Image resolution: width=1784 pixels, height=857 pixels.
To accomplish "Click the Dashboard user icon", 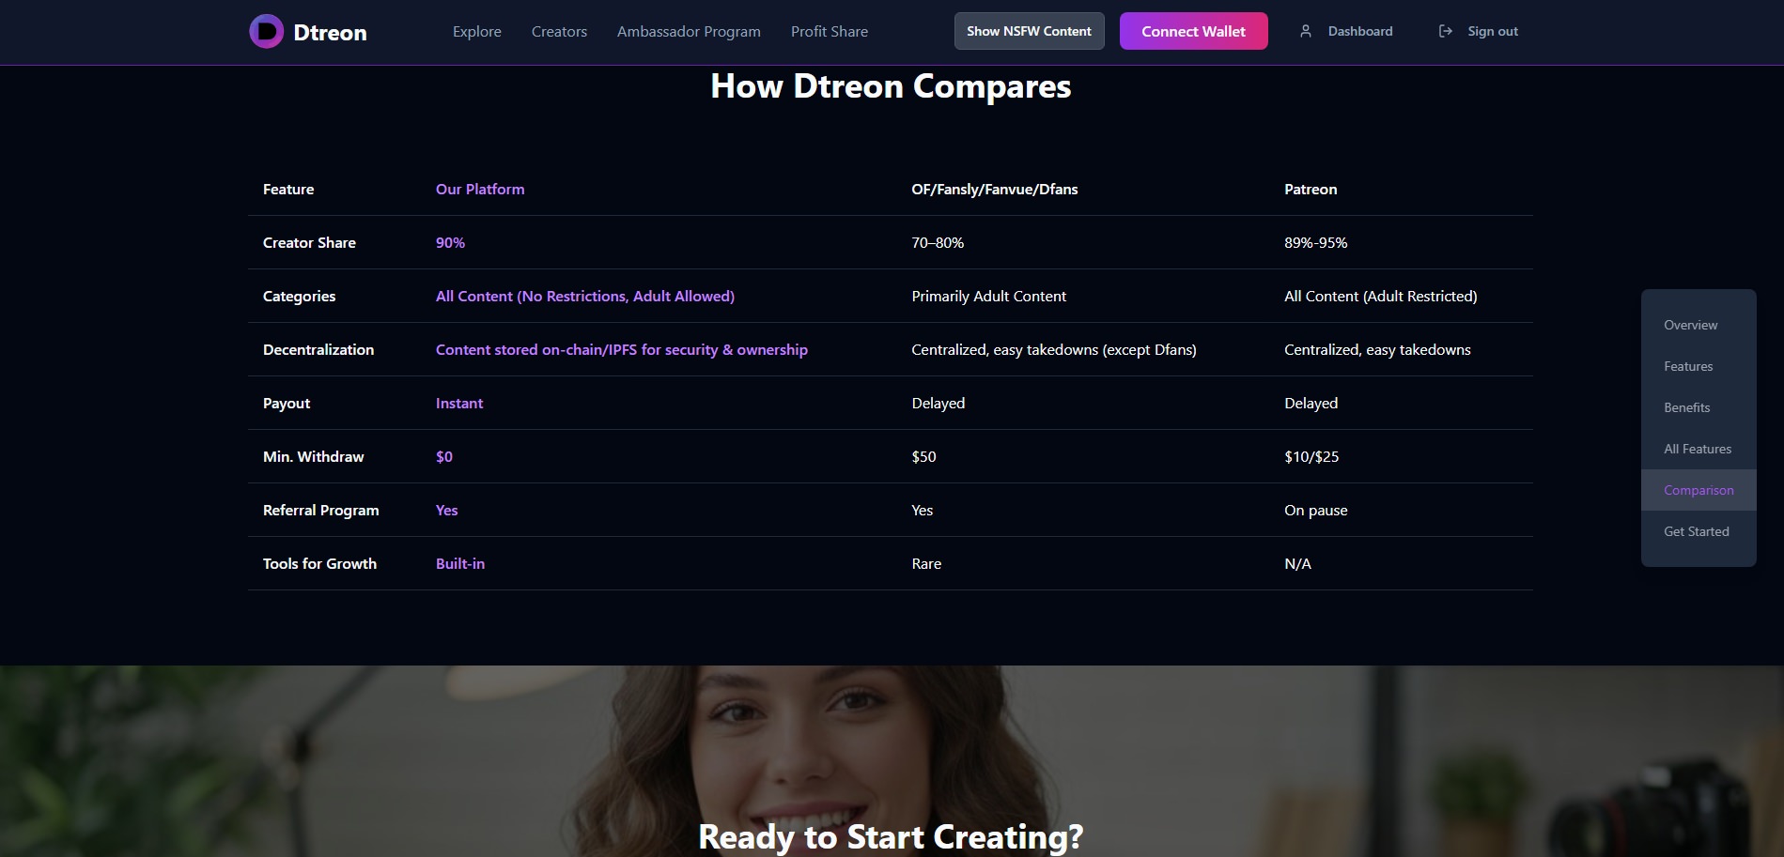I will point(1305,32).
